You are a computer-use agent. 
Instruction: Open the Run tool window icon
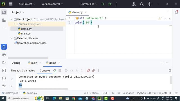coord(4,63)
